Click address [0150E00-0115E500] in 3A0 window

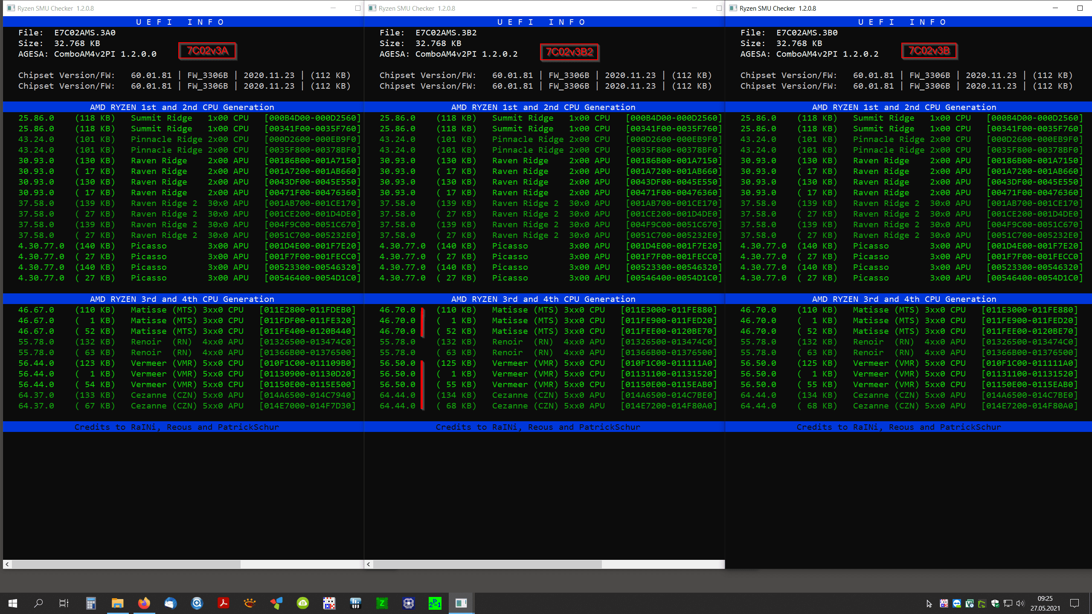point(308,385)
